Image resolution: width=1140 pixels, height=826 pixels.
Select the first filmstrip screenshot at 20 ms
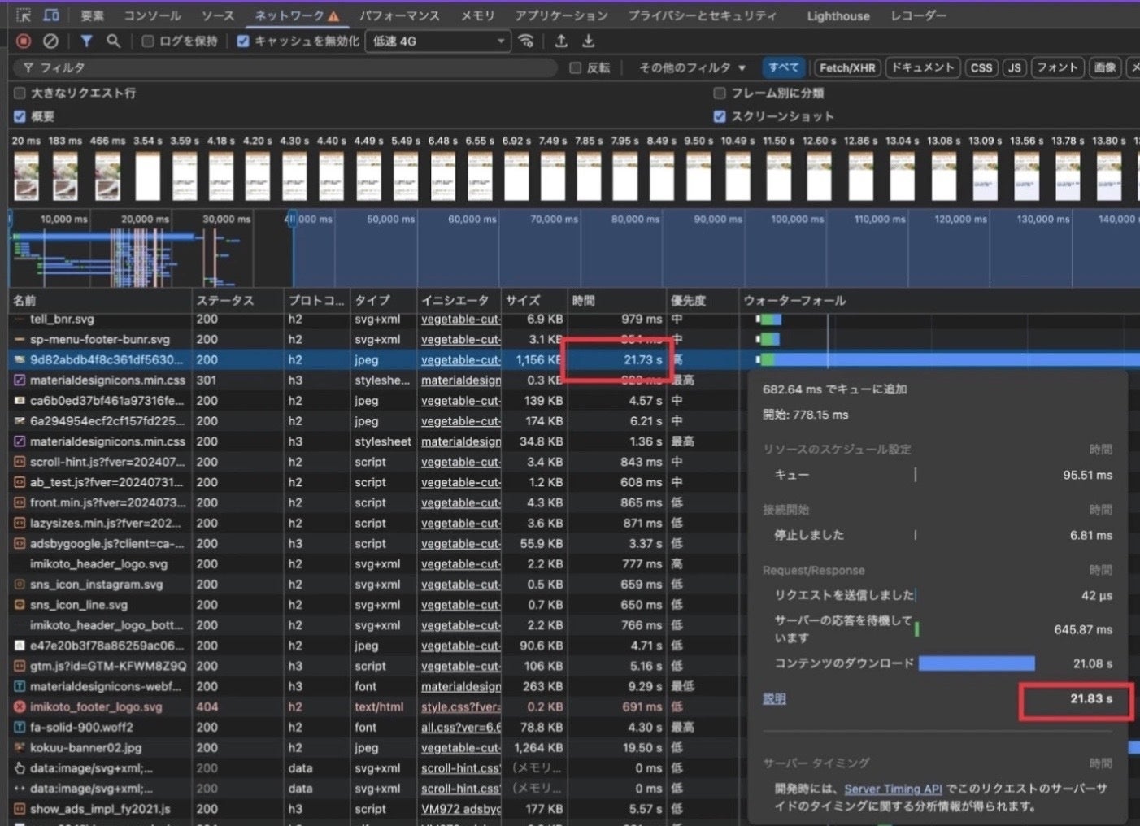click(26, 176)
